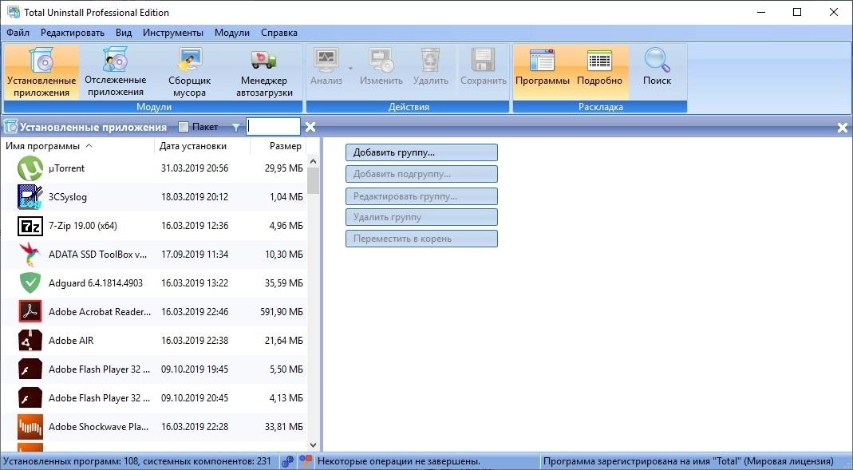Sort by Дата установки column
Screen dimensions: 853x470
[x=203, y=146]
